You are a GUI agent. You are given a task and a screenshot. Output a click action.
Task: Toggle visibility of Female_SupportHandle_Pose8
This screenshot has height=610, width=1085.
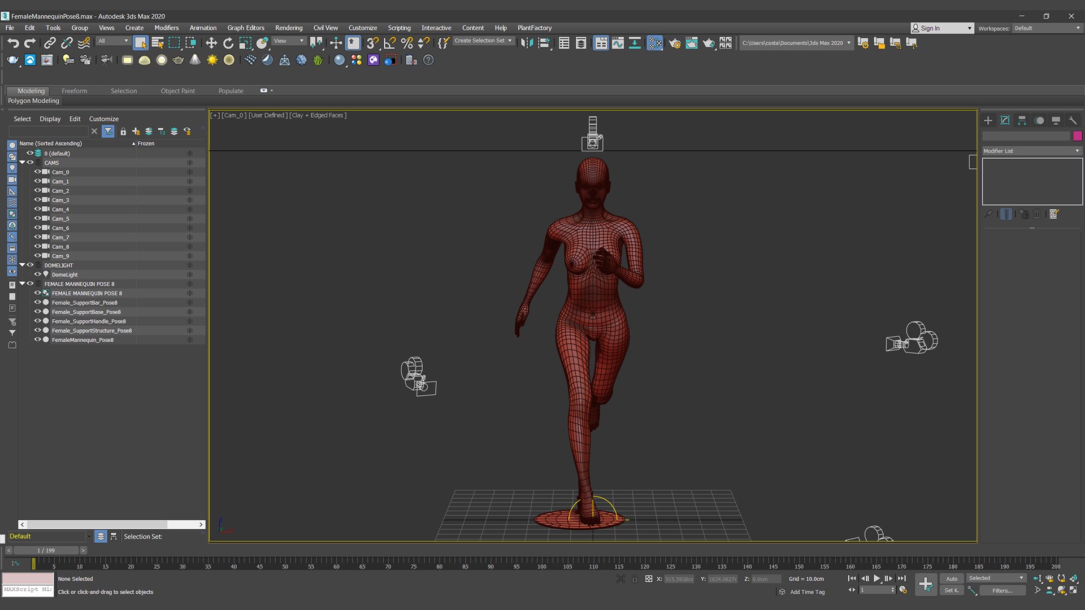point(38,321)
